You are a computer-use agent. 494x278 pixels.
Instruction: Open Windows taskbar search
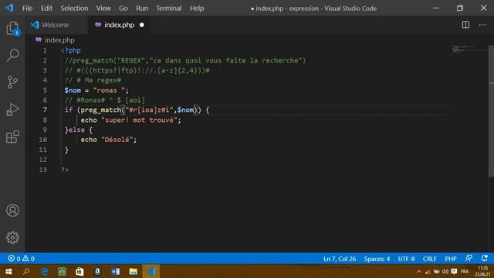tap(26, 271)
